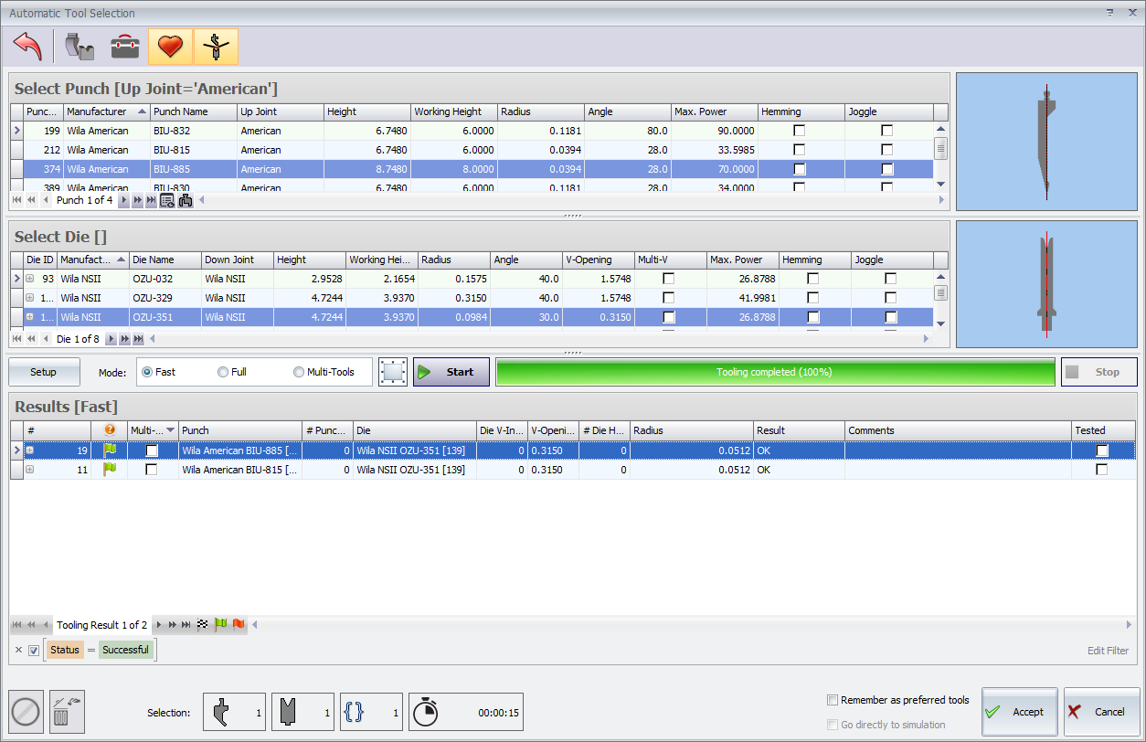This screenshot has height=742, width=1146.
Task: Toggle the bend tool icon in toolbar
Action: coord(216,46)
